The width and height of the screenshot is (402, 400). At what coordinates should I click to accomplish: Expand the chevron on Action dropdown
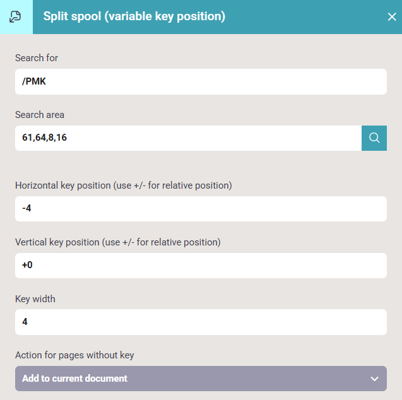tap(375, 379)
